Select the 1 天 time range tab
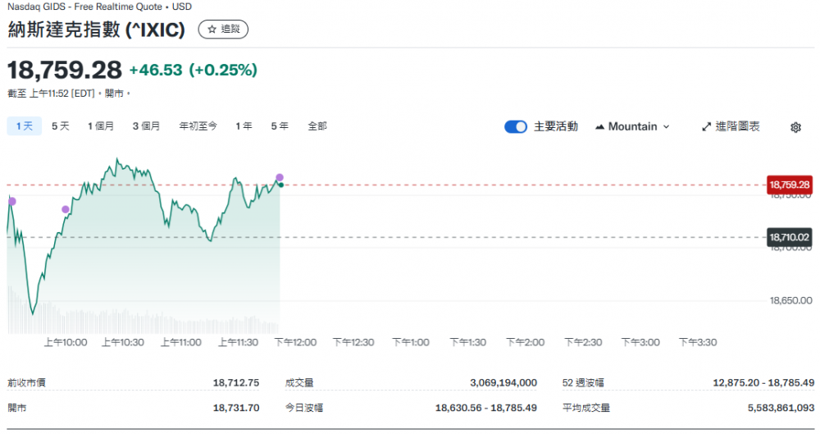 (24, 126)
